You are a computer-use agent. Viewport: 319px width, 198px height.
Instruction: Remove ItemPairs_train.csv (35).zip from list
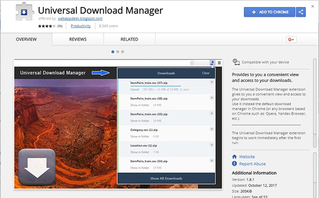click(212, 113)
